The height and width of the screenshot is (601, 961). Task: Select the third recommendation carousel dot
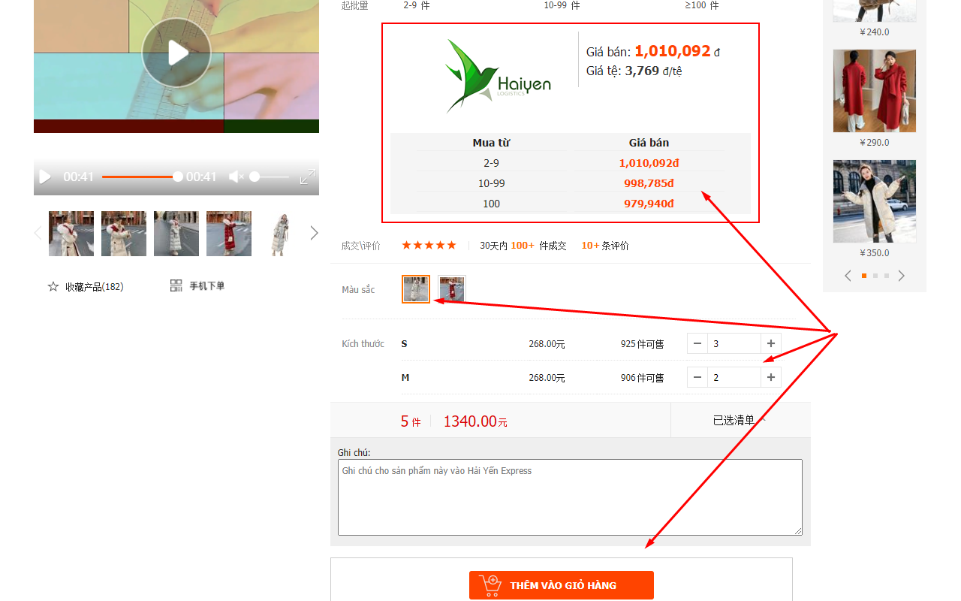[x=887, y=276]
